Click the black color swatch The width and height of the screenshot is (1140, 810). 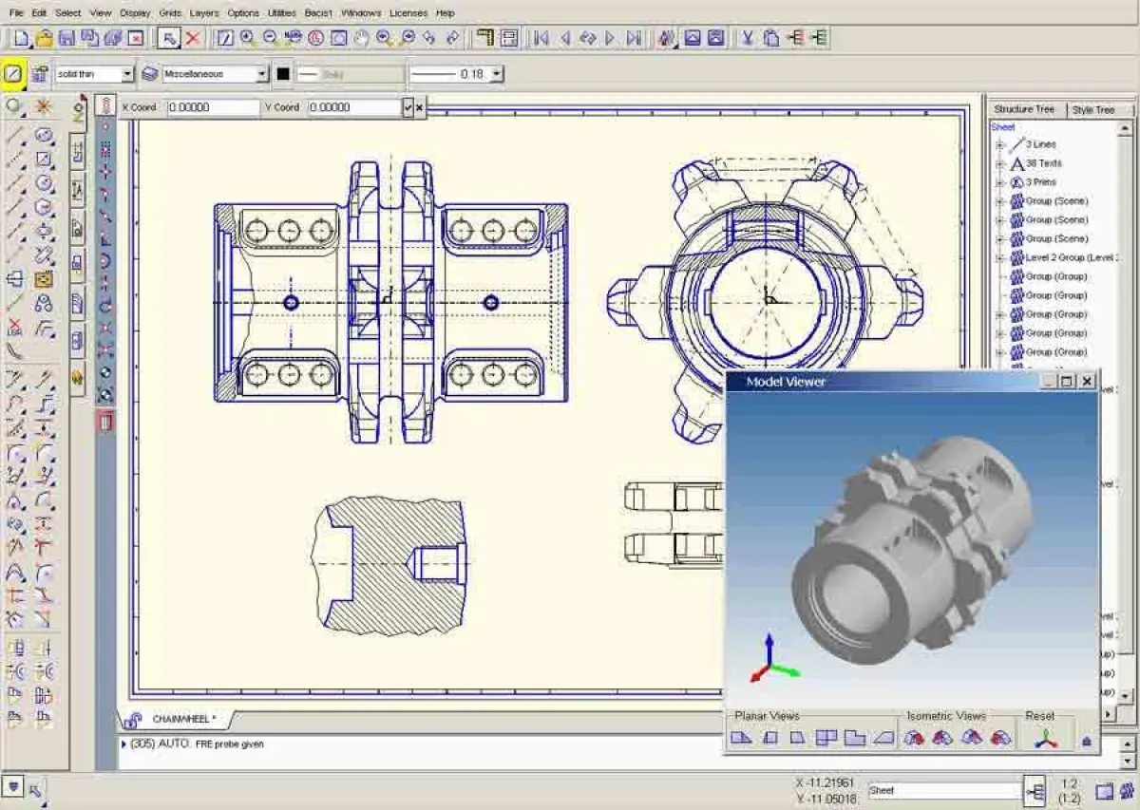(x=283, y=74)
